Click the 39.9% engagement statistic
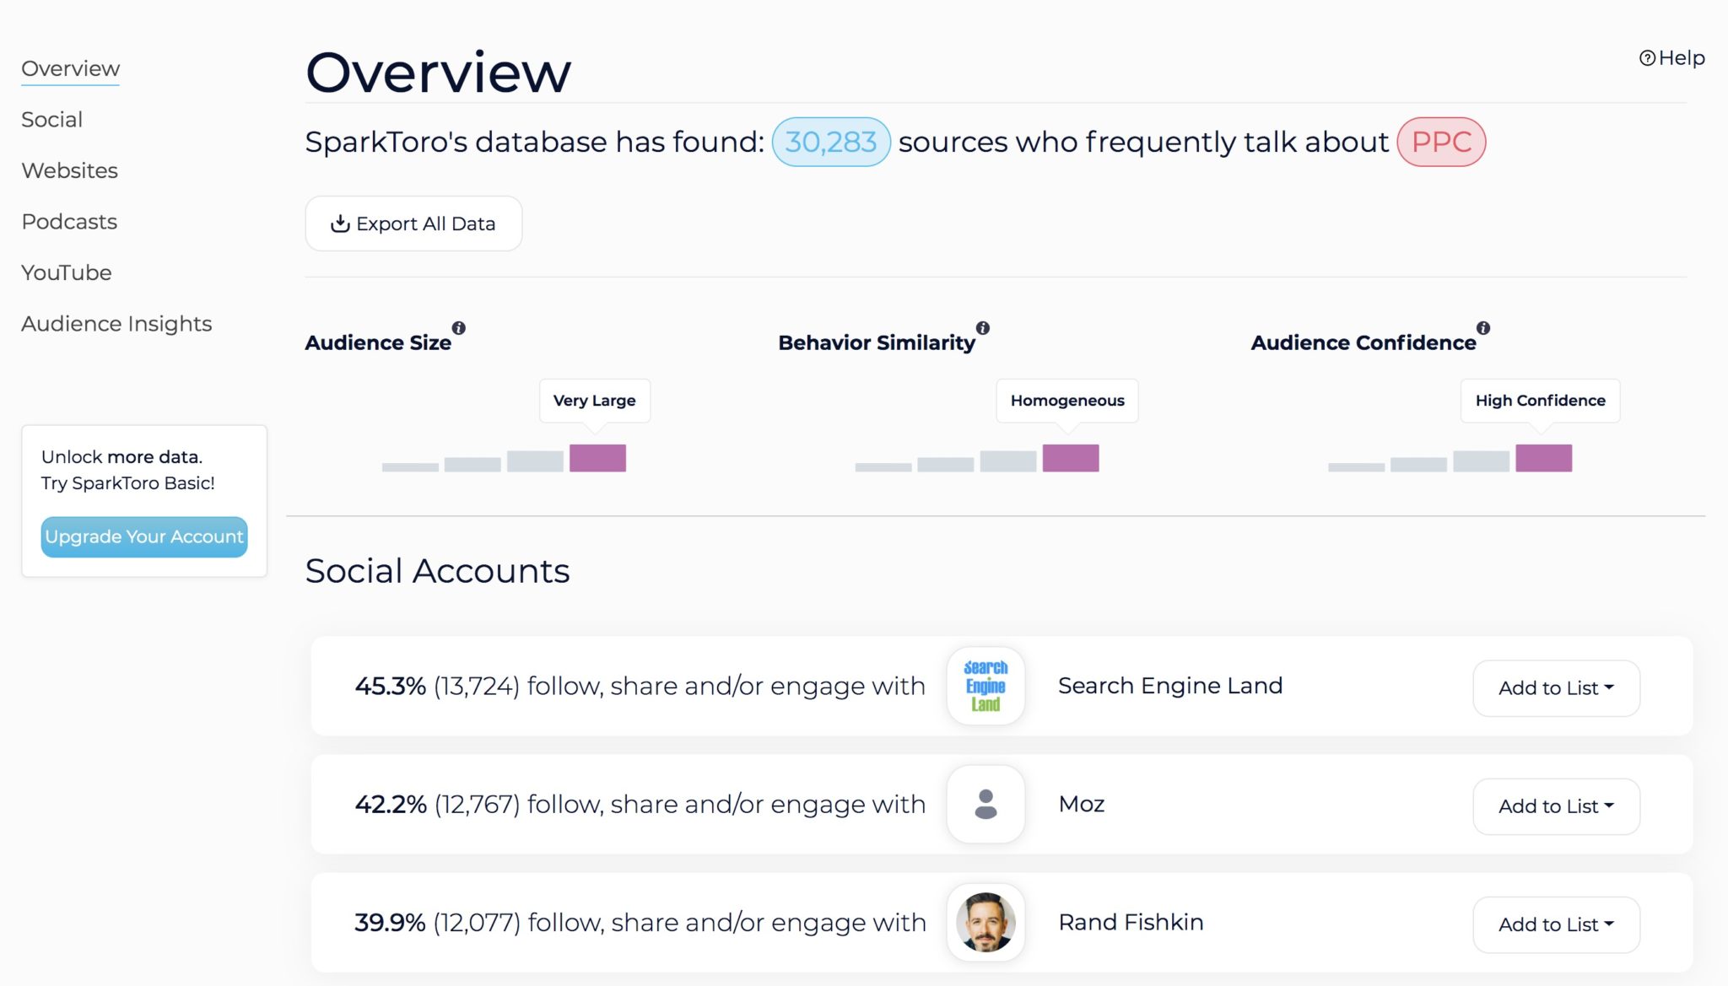 pyautogui.click(x=390, y=922)
